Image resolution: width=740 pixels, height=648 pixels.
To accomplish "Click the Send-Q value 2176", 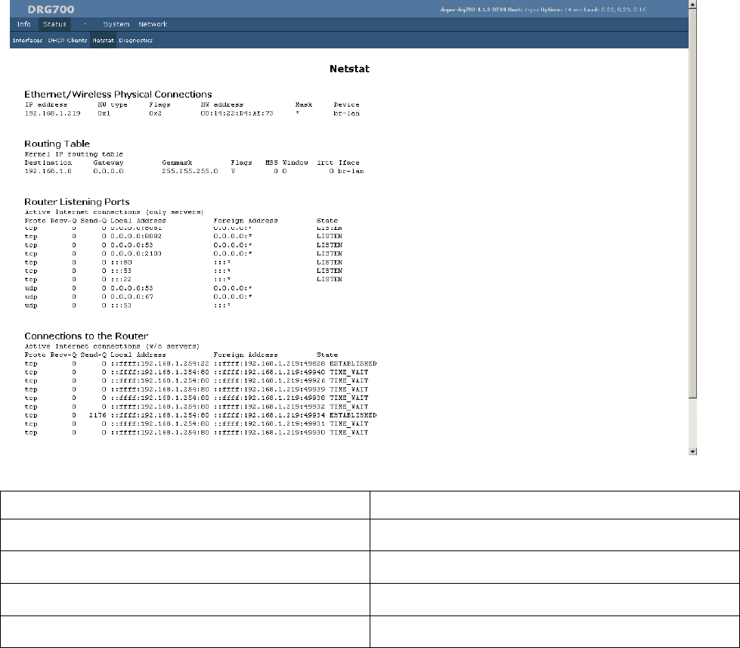I will click(x=98, y=415).
